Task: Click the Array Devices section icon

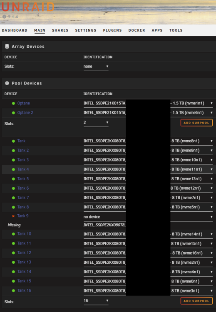Action: (7, 46)
